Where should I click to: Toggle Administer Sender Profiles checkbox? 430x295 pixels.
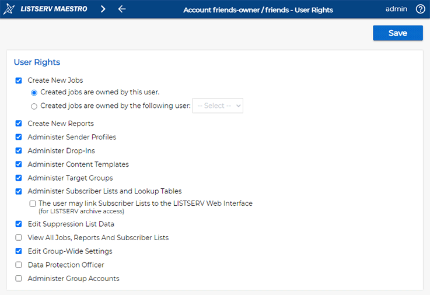(19, 137)
